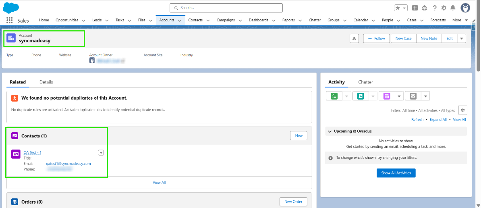Image resolution: width=481 pixels, height=208 pixels.
Task: Open the Help question mark icon
Action: [x=435, y=8]
